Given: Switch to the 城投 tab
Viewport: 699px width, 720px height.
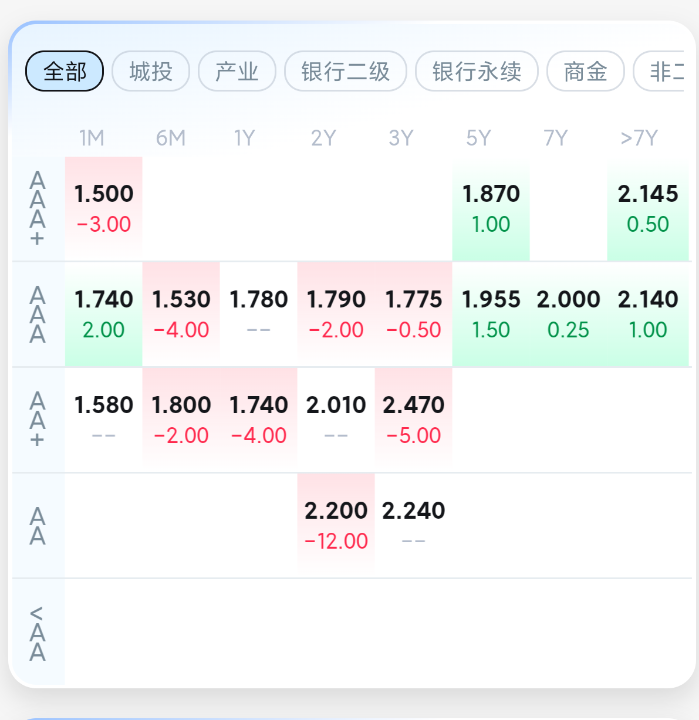Looking at the screenshot, I should coord(151,72).
